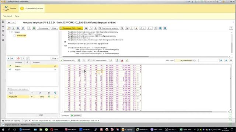The image size is (236, 132).
Task: Open the notifications bell in sidebar
Action: coord(3,40)
